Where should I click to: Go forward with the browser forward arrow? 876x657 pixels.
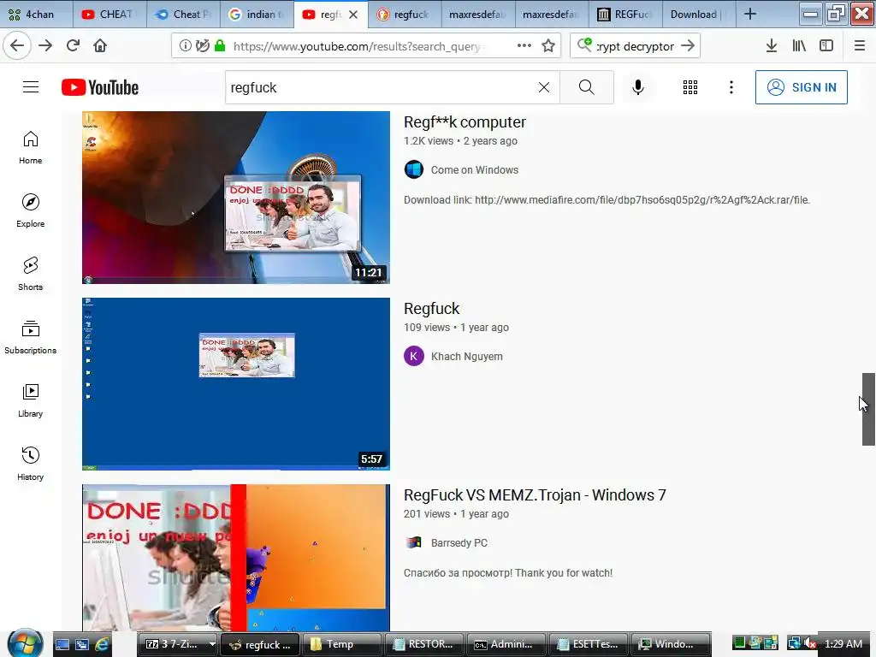click(45, 46)
